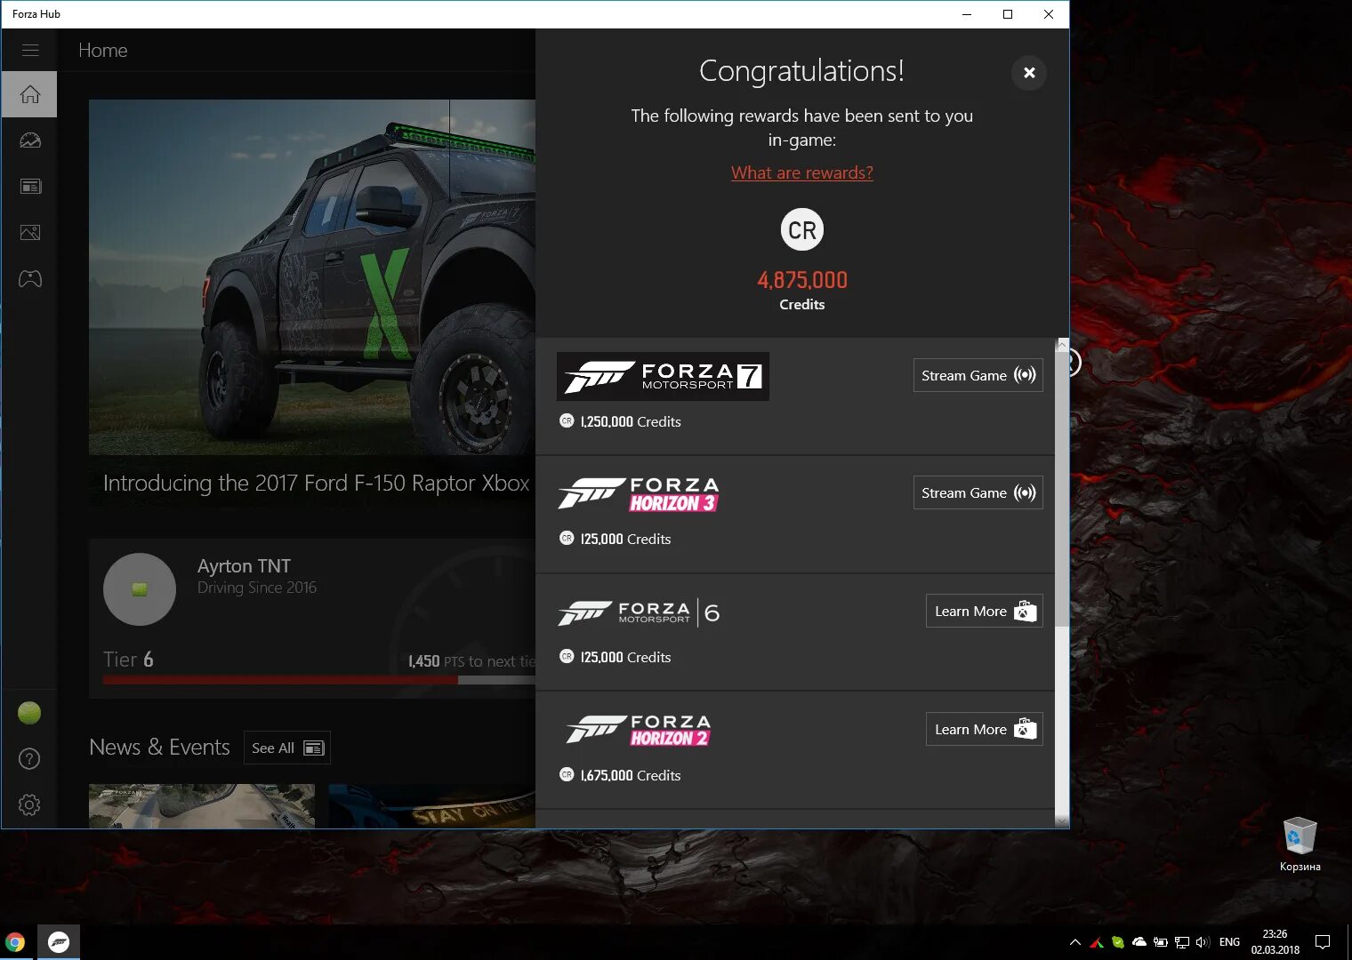Open the hamburger navigation menu
This screenshot has height=960, width=1352.
[30, 50]
